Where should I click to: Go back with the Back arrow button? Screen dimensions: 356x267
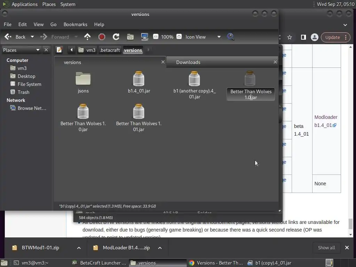tap(15, 37)
